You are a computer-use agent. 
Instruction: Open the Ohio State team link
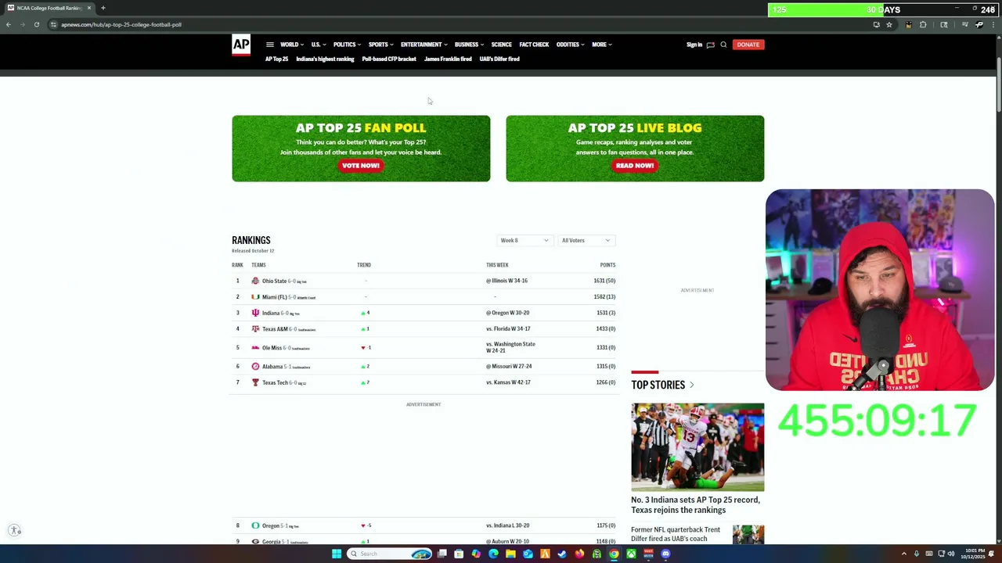[x=274, y=281]
